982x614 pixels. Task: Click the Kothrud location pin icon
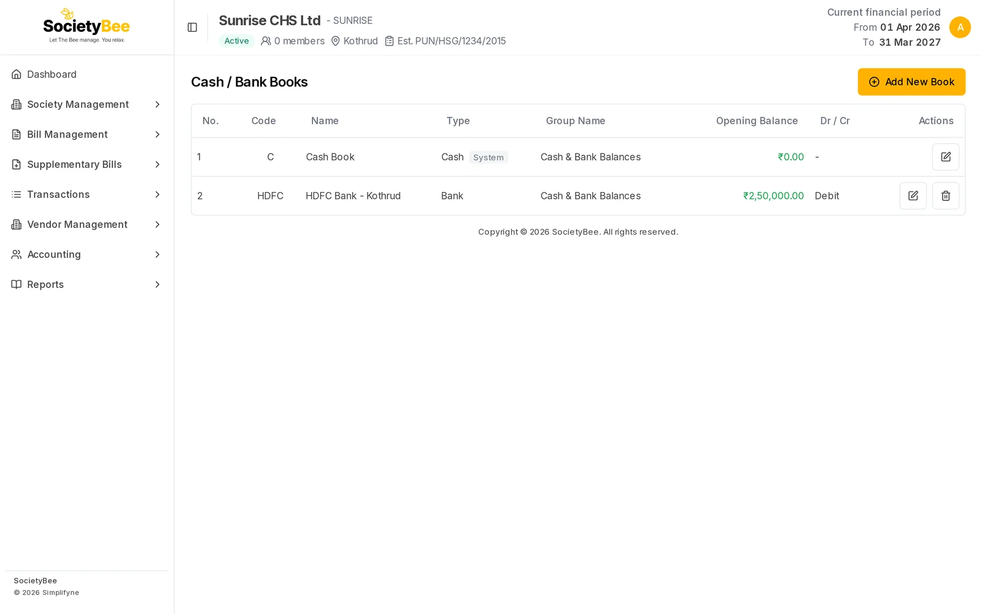point(336,41)
